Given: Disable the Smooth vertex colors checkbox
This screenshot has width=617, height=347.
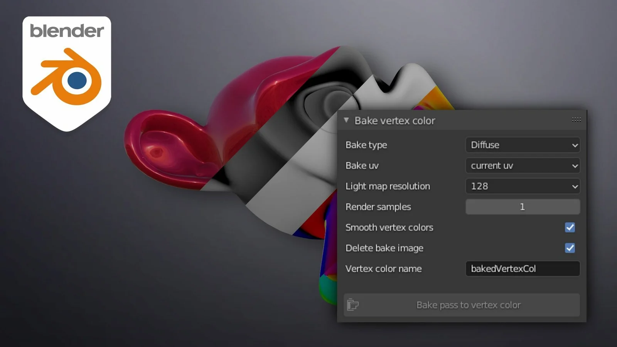Looking at the screenshot, I should point(570,227).
